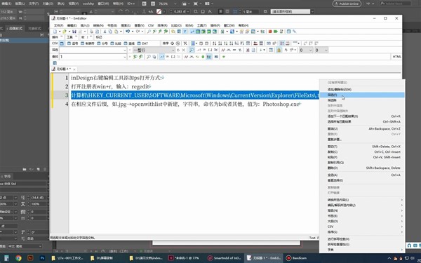The image size is (421, 263).
Task: Toggle 分号 semicolon-separated mode in CSV bar
Action: point(102,43)
